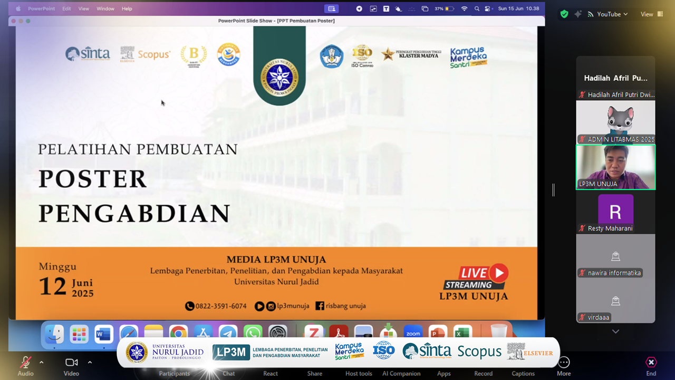Open the Edit menu

click(x=66, y=8)
